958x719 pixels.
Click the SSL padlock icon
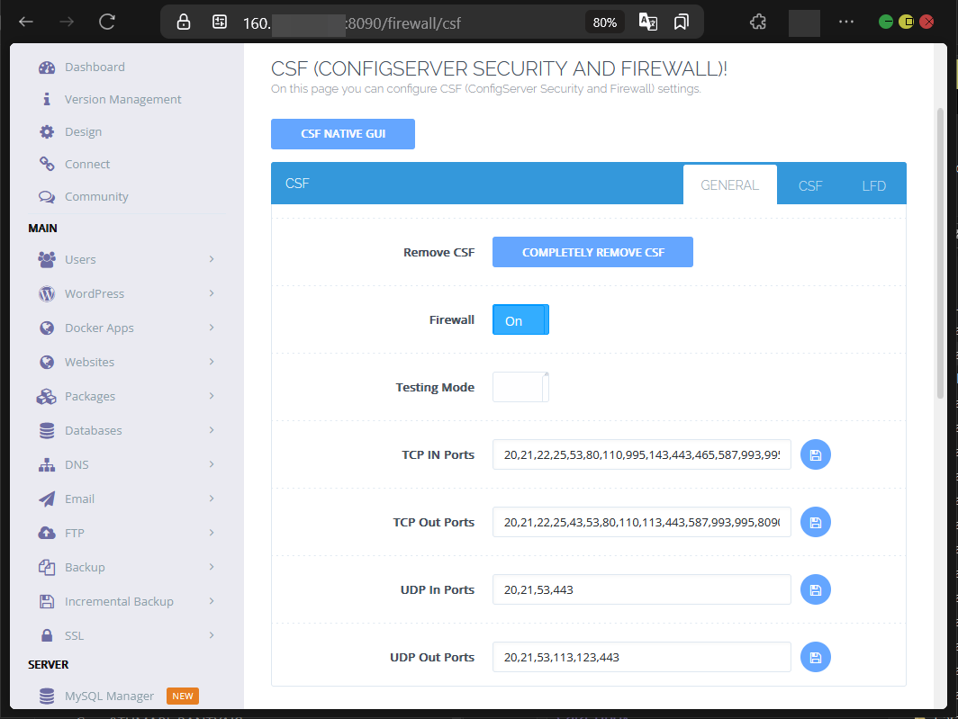pos(47,636)
